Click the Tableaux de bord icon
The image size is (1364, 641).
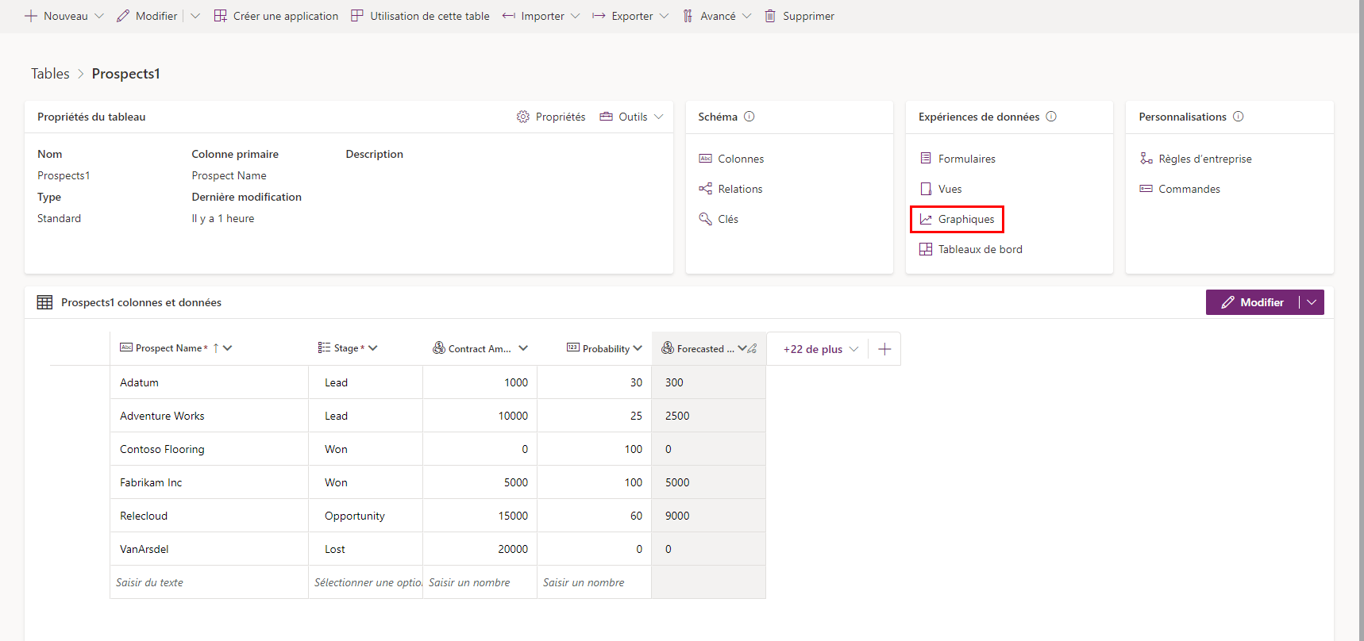pos(926,249)
